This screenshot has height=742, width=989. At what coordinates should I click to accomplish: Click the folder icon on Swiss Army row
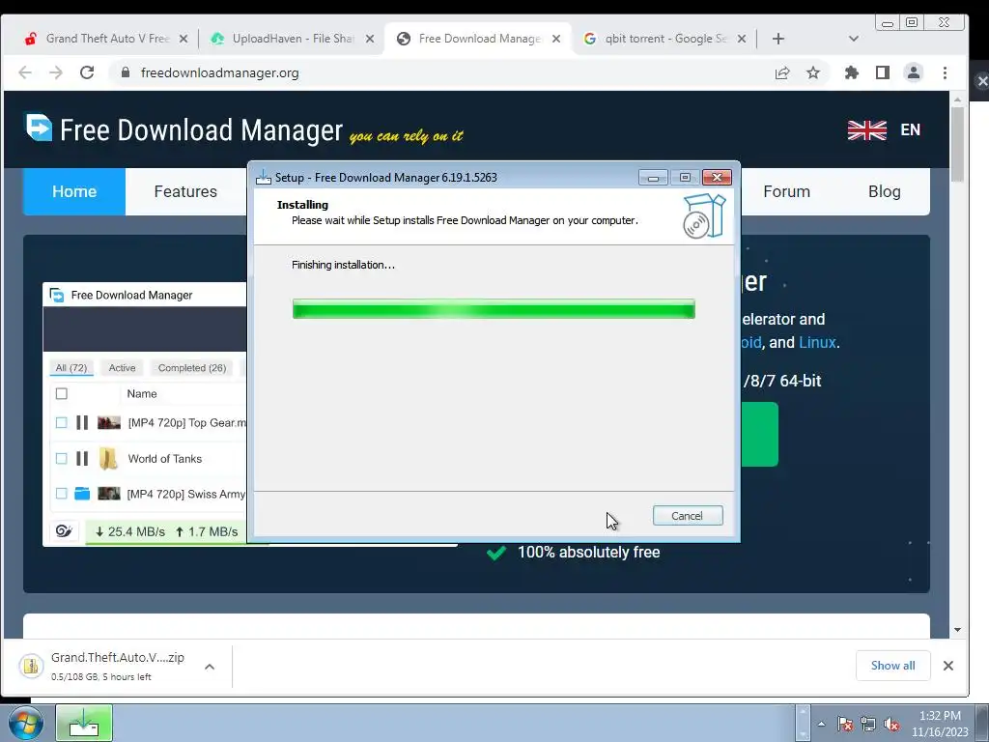click(82, 494)
